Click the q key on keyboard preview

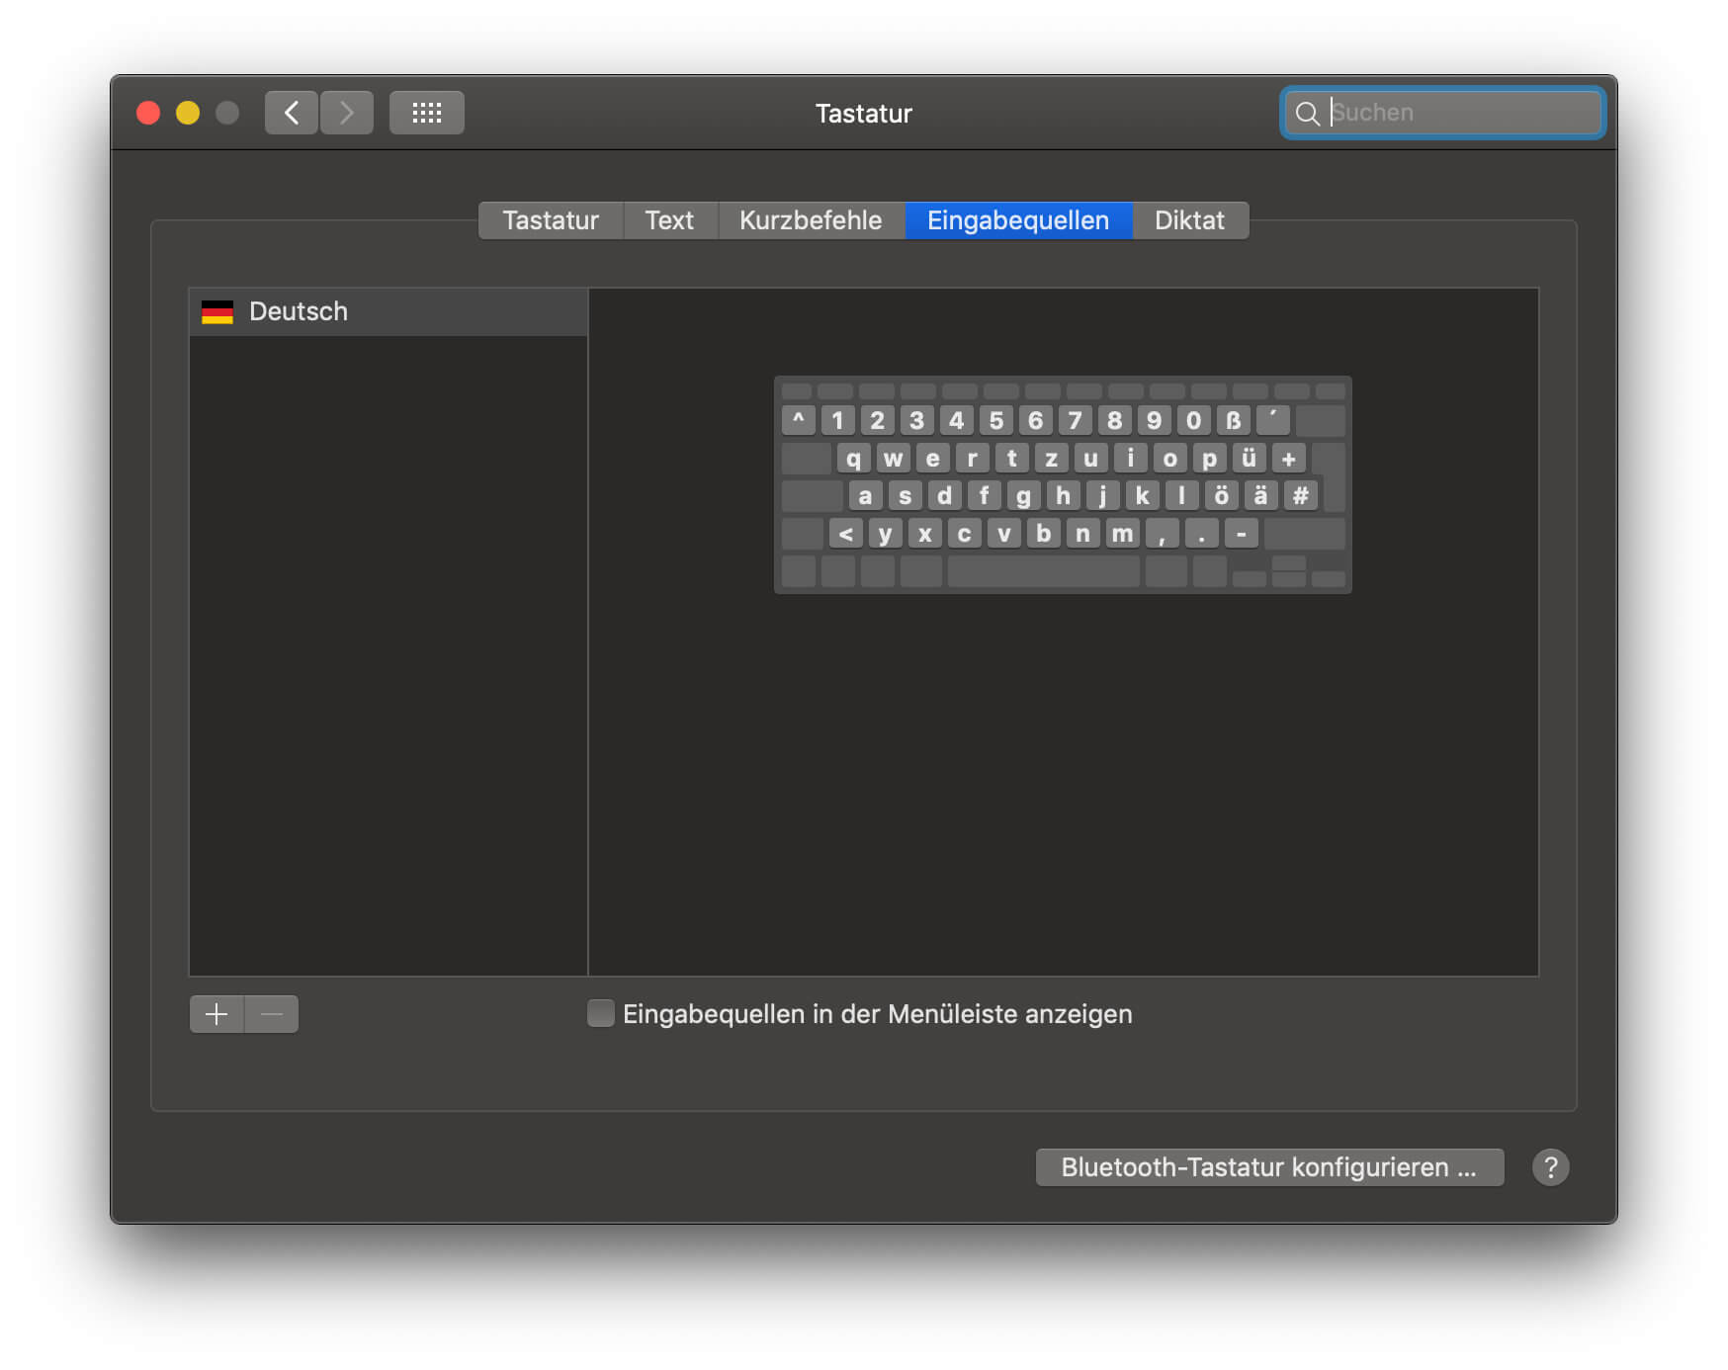[x=853, y=459]
